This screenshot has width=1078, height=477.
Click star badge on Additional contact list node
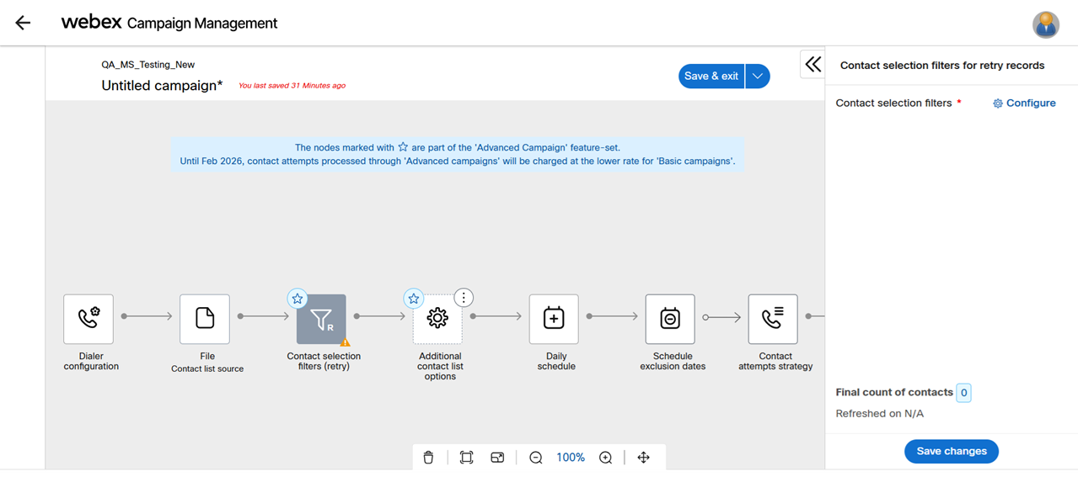point(413,299)
